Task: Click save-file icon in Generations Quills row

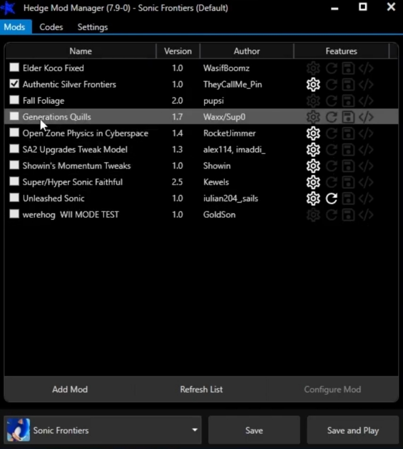Action: [x=348, y=117]
